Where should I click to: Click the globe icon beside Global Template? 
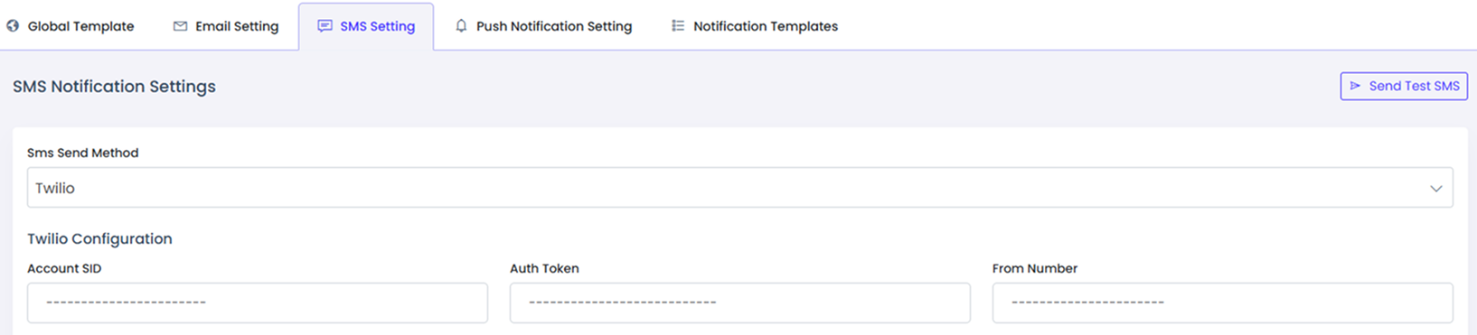(x=13, y=26)
